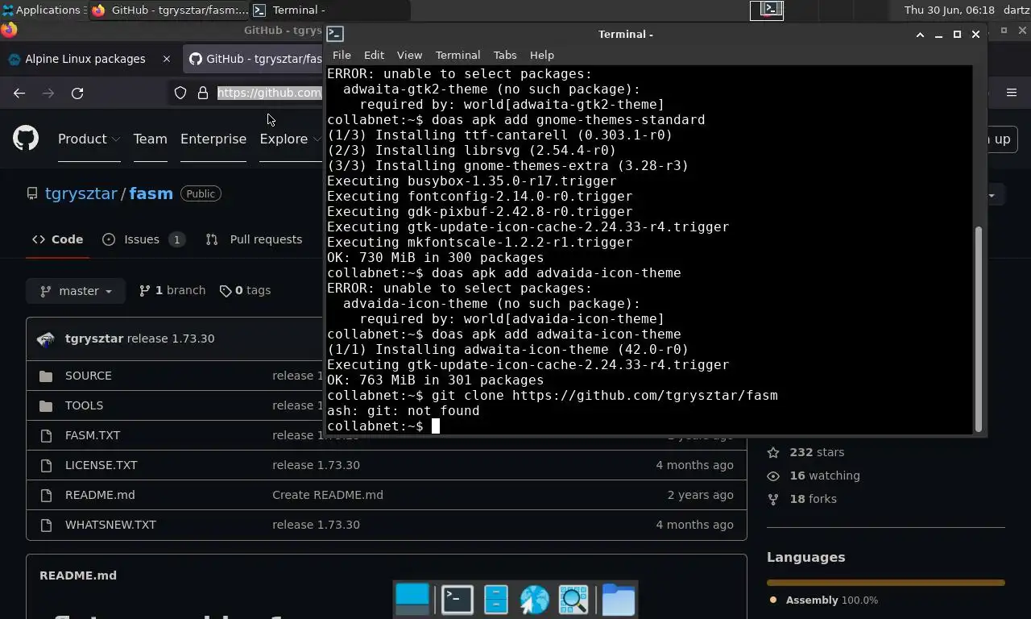This screenshot has height=619, width=1031.
Task: Open LICENSE.TXT file
Action: coord(101,465)
